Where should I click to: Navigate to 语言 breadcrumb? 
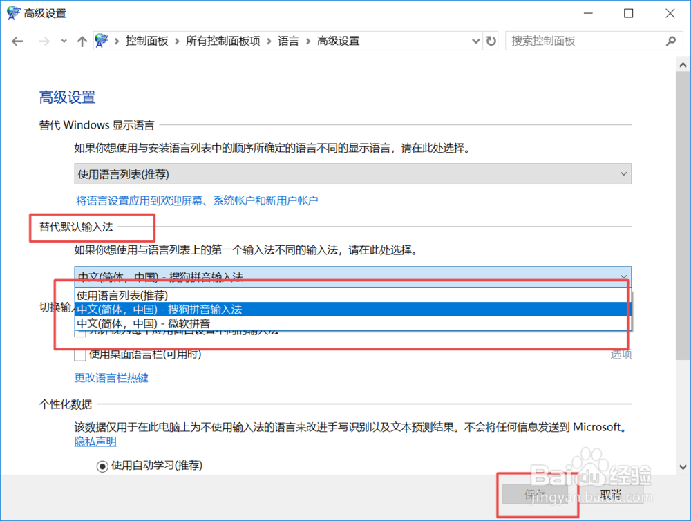click(x=288, y=41)
